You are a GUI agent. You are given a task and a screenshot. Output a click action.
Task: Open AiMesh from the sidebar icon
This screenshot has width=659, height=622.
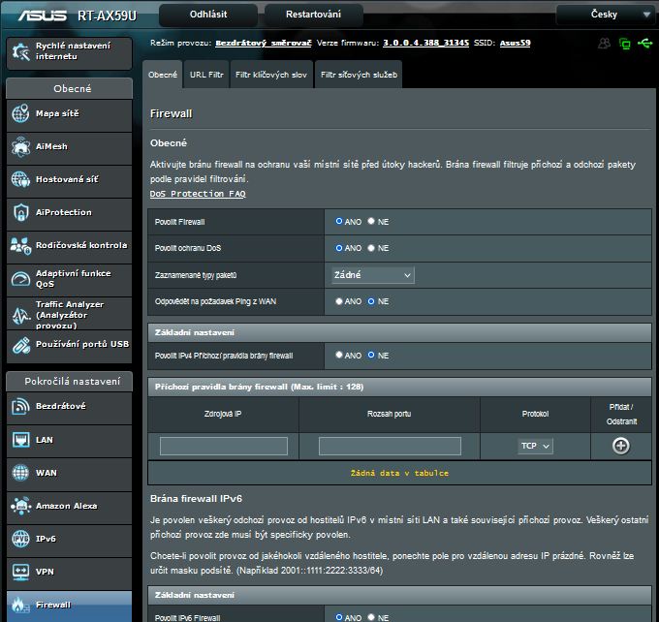(21, 147)
